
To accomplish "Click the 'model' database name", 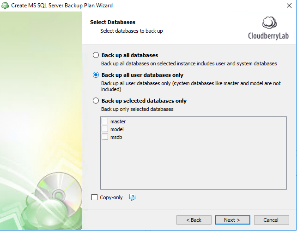I will click(x=117, y=129).
